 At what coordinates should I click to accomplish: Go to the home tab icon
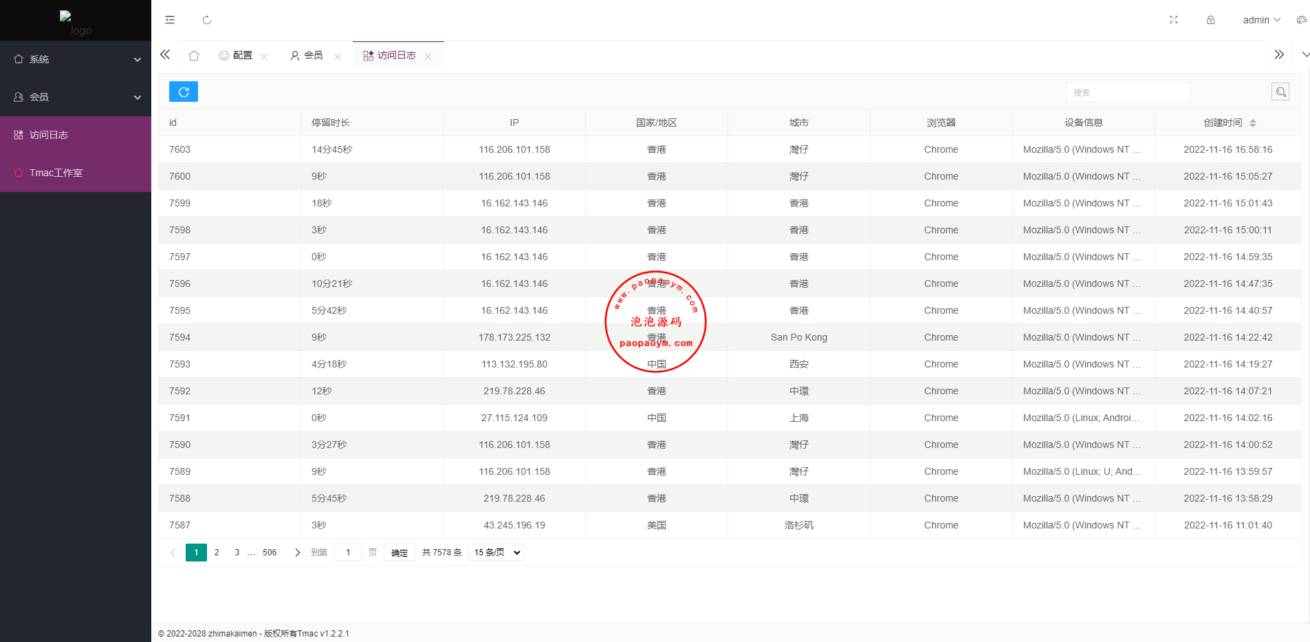click(x=194, y=55)
